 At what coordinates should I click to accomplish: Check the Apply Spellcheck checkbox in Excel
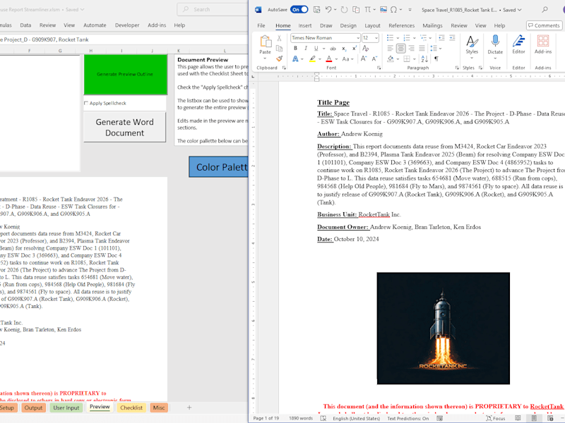pos(86,103)
